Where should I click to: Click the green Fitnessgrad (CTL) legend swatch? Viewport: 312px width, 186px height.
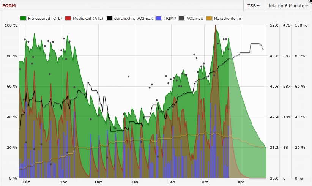coord(23,18)
